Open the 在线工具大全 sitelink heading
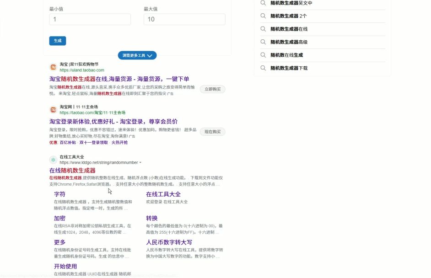431x278 pixels. 163,194
